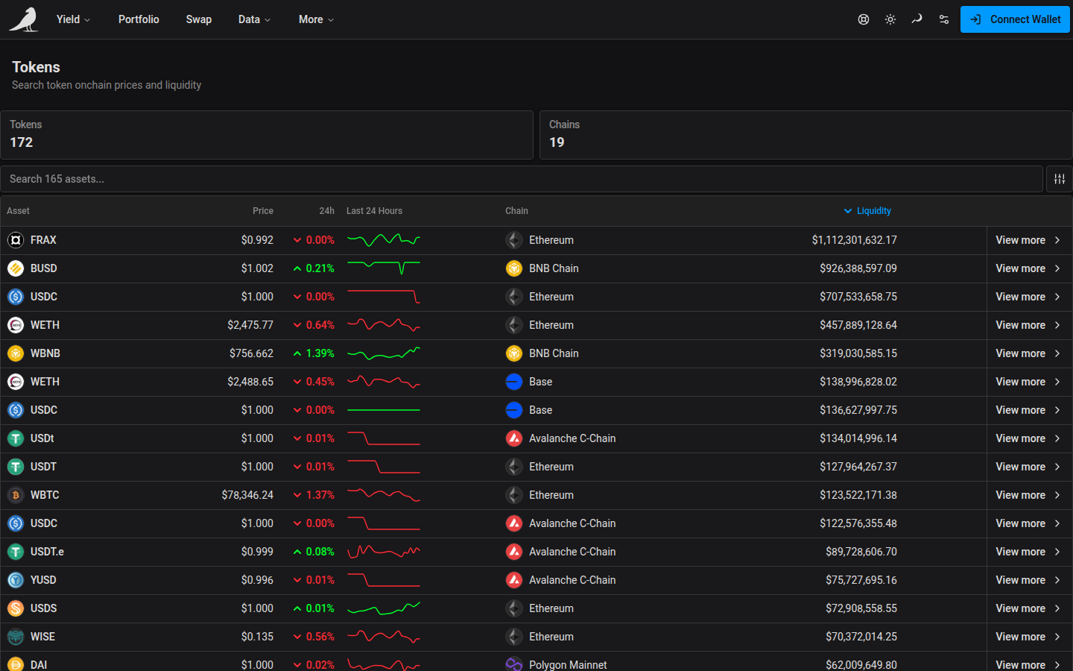Click the Tokens 172 stat card
Viewport: 1073px width, 671px height.
click(267, 135)
